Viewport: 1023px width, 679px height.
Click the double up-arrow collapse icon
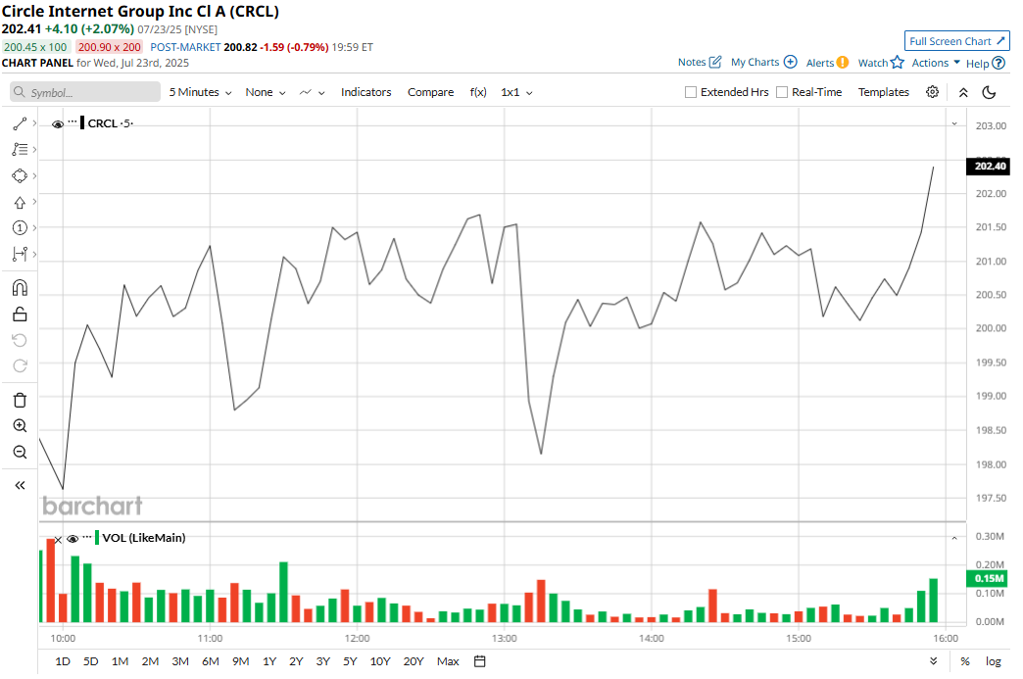(x=963, y=93)
